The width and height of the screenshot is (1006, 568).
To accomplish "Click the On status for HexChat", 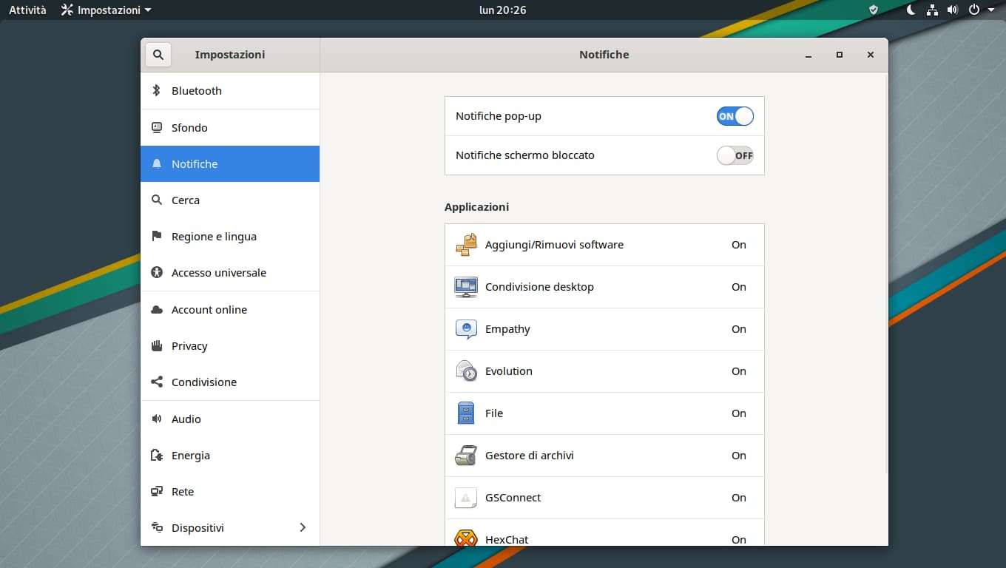I will [x=739, y=540].
